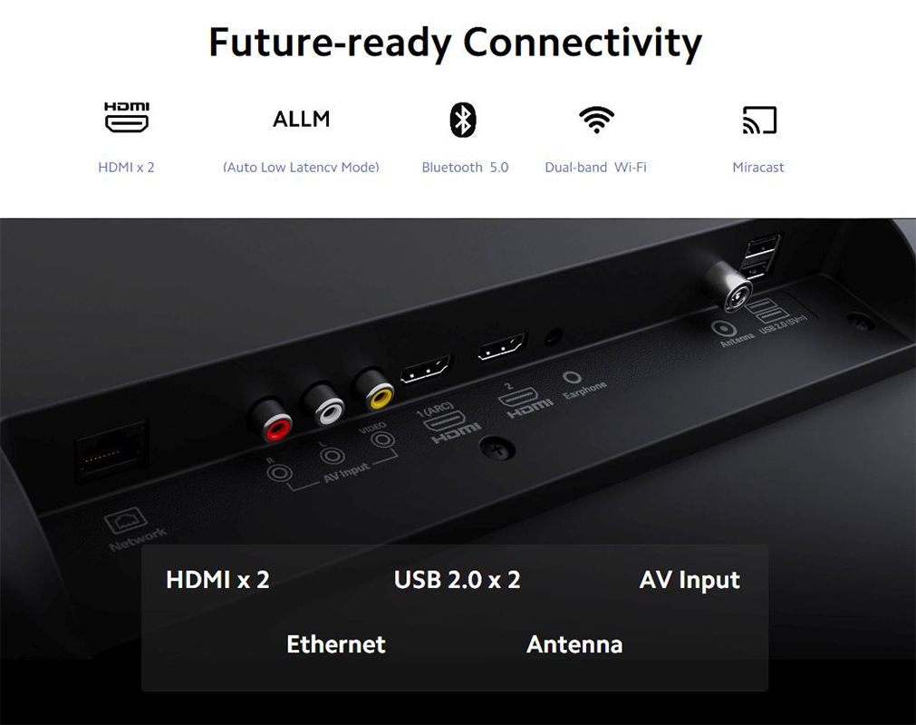Click the Bluetooth 5.0 caption
The height and width of the screenshot is (725, 916).
point(465,167)
